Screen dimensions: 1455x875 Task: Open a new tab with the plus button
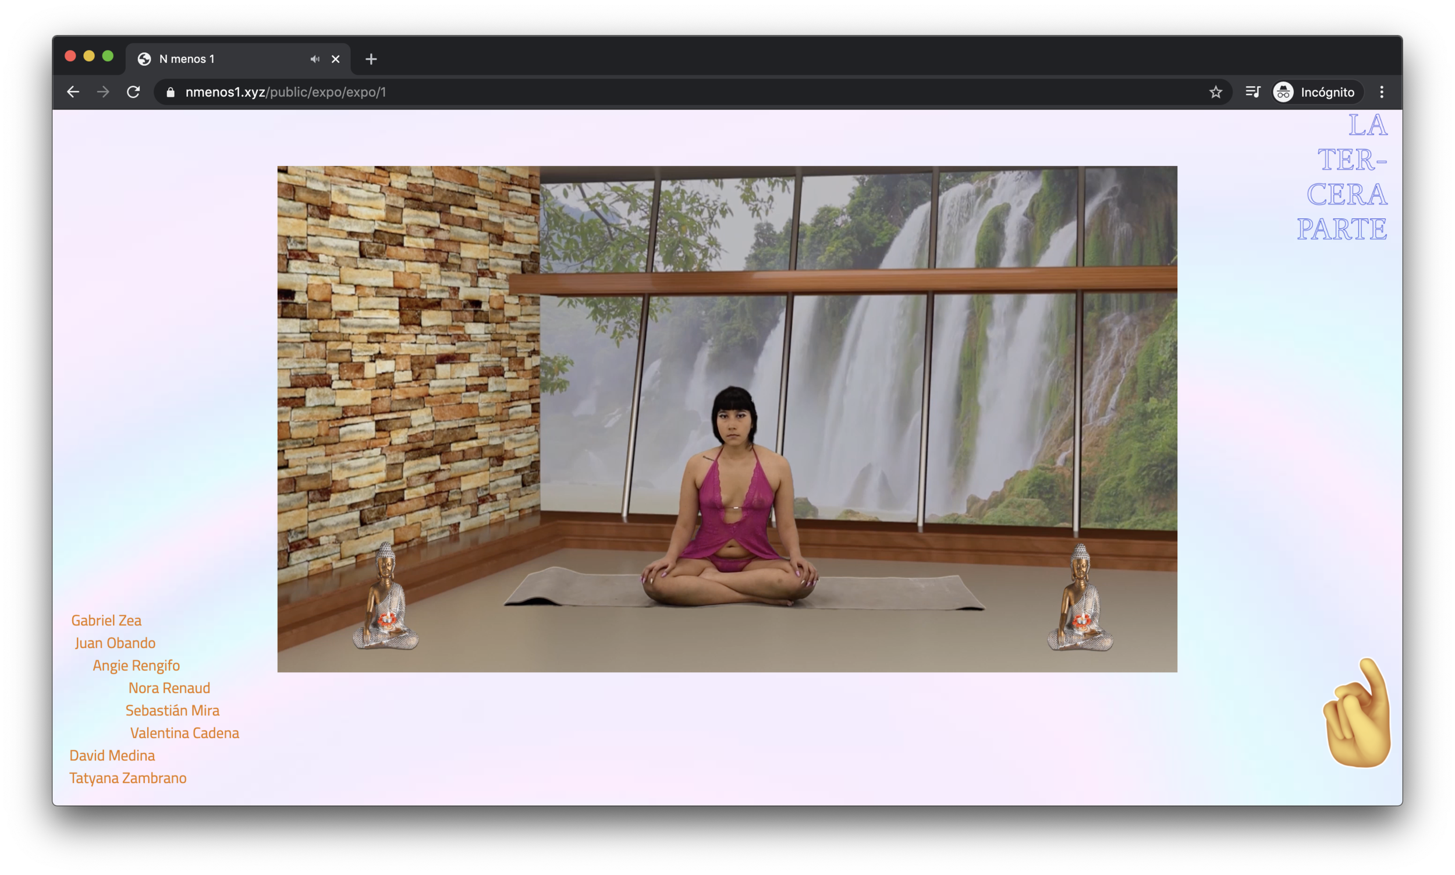(x=371, y=59)
